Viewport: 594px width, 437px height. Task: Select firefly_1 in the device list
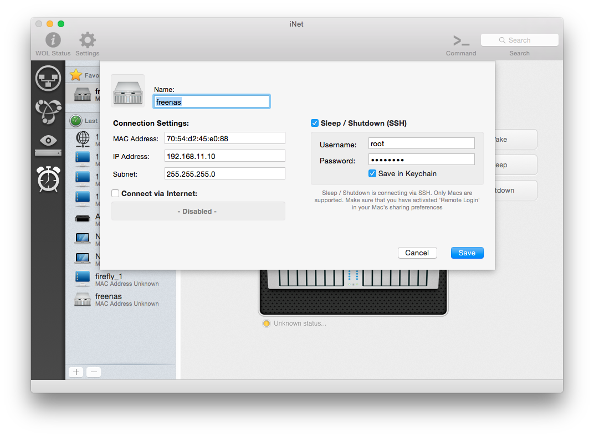pyautogui.click(x=109, y=276)
